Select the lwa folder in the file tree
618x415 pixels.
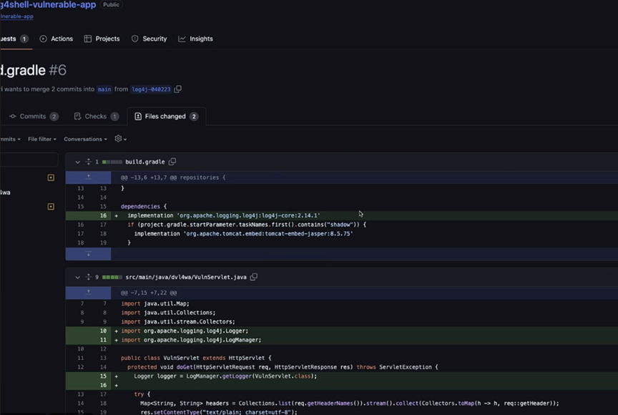(5, 192)
